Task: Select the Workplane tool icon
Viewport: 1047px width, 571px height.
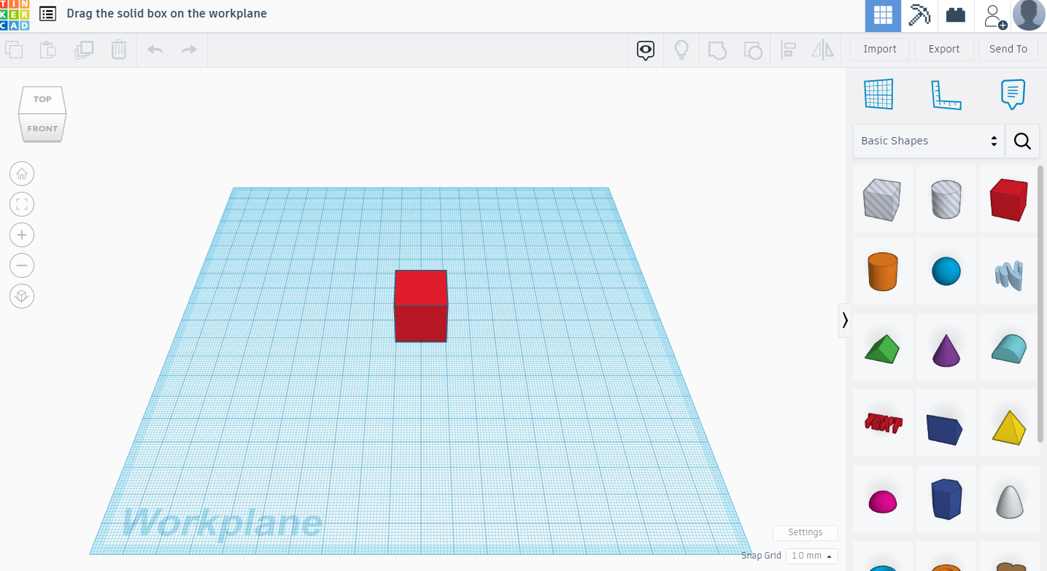Action: point(878,94)
